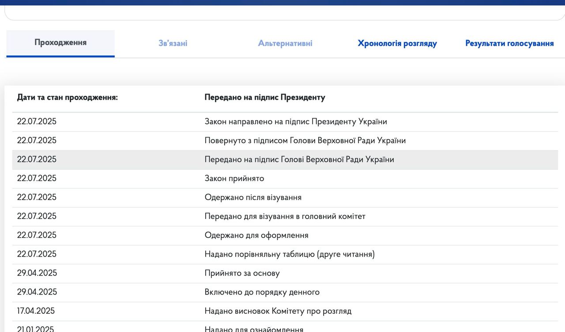
Task: Click the 'Надано для ознайомлення' entry
Action: [x=254, y=328]
